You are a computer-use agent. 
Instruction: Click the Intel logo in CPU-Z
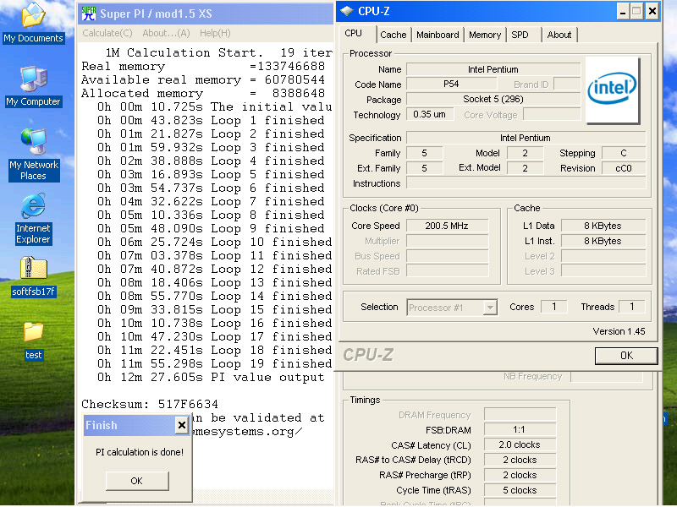(612, 90)
